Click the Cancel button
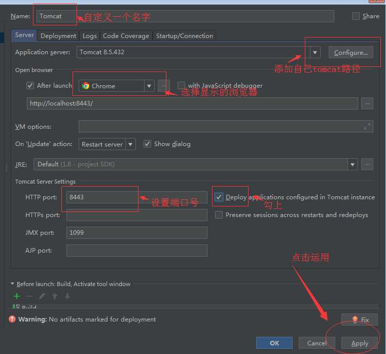This screenshot has height=354, width=386. pos(317,343)
